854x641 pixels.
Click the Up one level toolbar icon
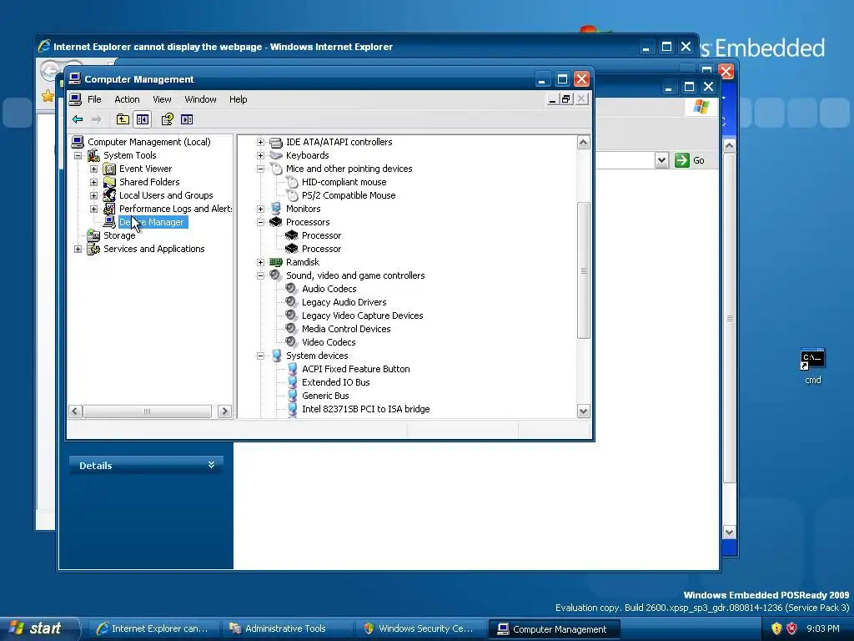[123, 119]
